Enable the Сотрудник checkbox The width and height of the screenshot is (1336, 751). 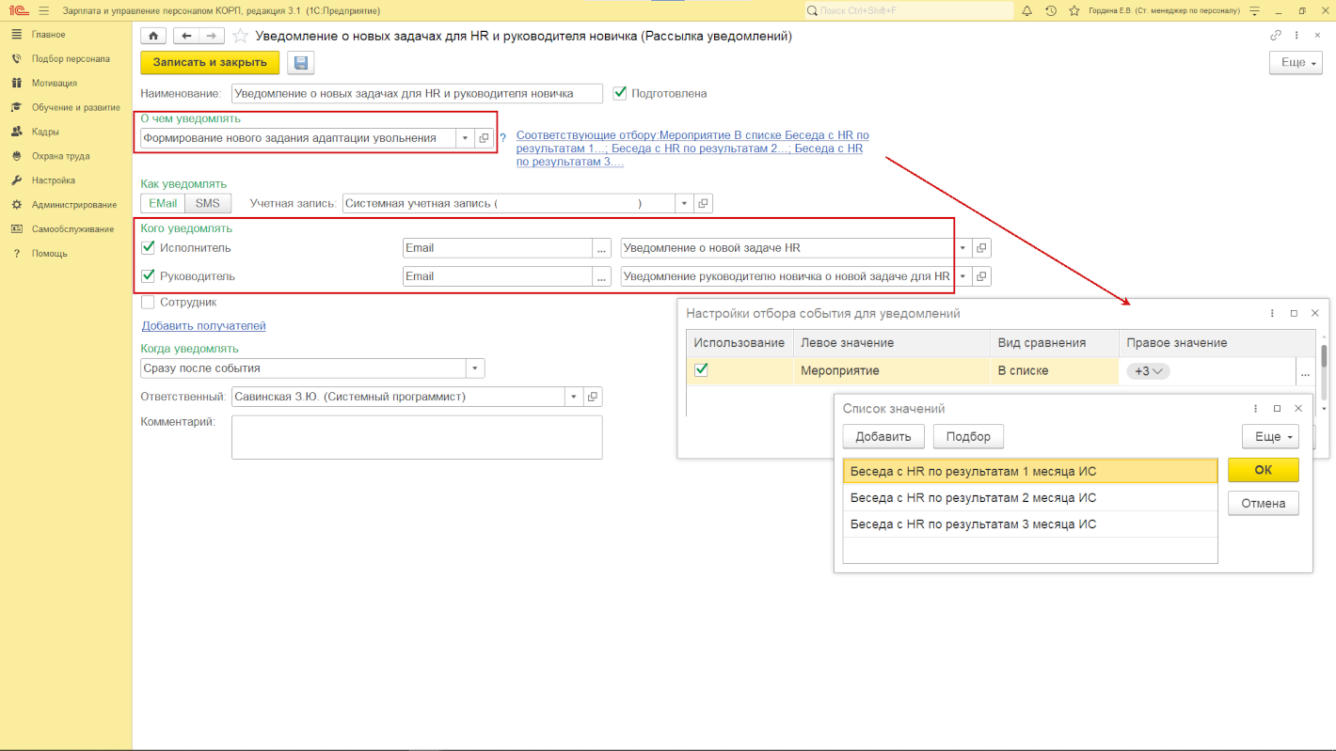[148, 303]
